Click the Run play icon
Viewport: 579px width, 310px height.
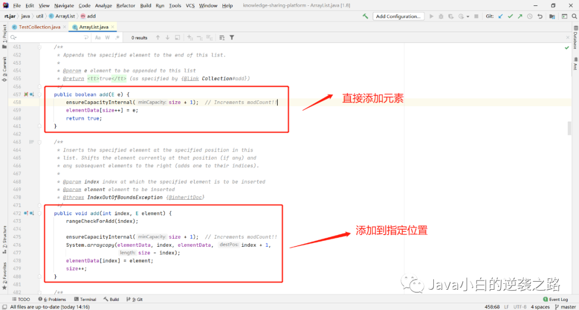tap(431, 16)
